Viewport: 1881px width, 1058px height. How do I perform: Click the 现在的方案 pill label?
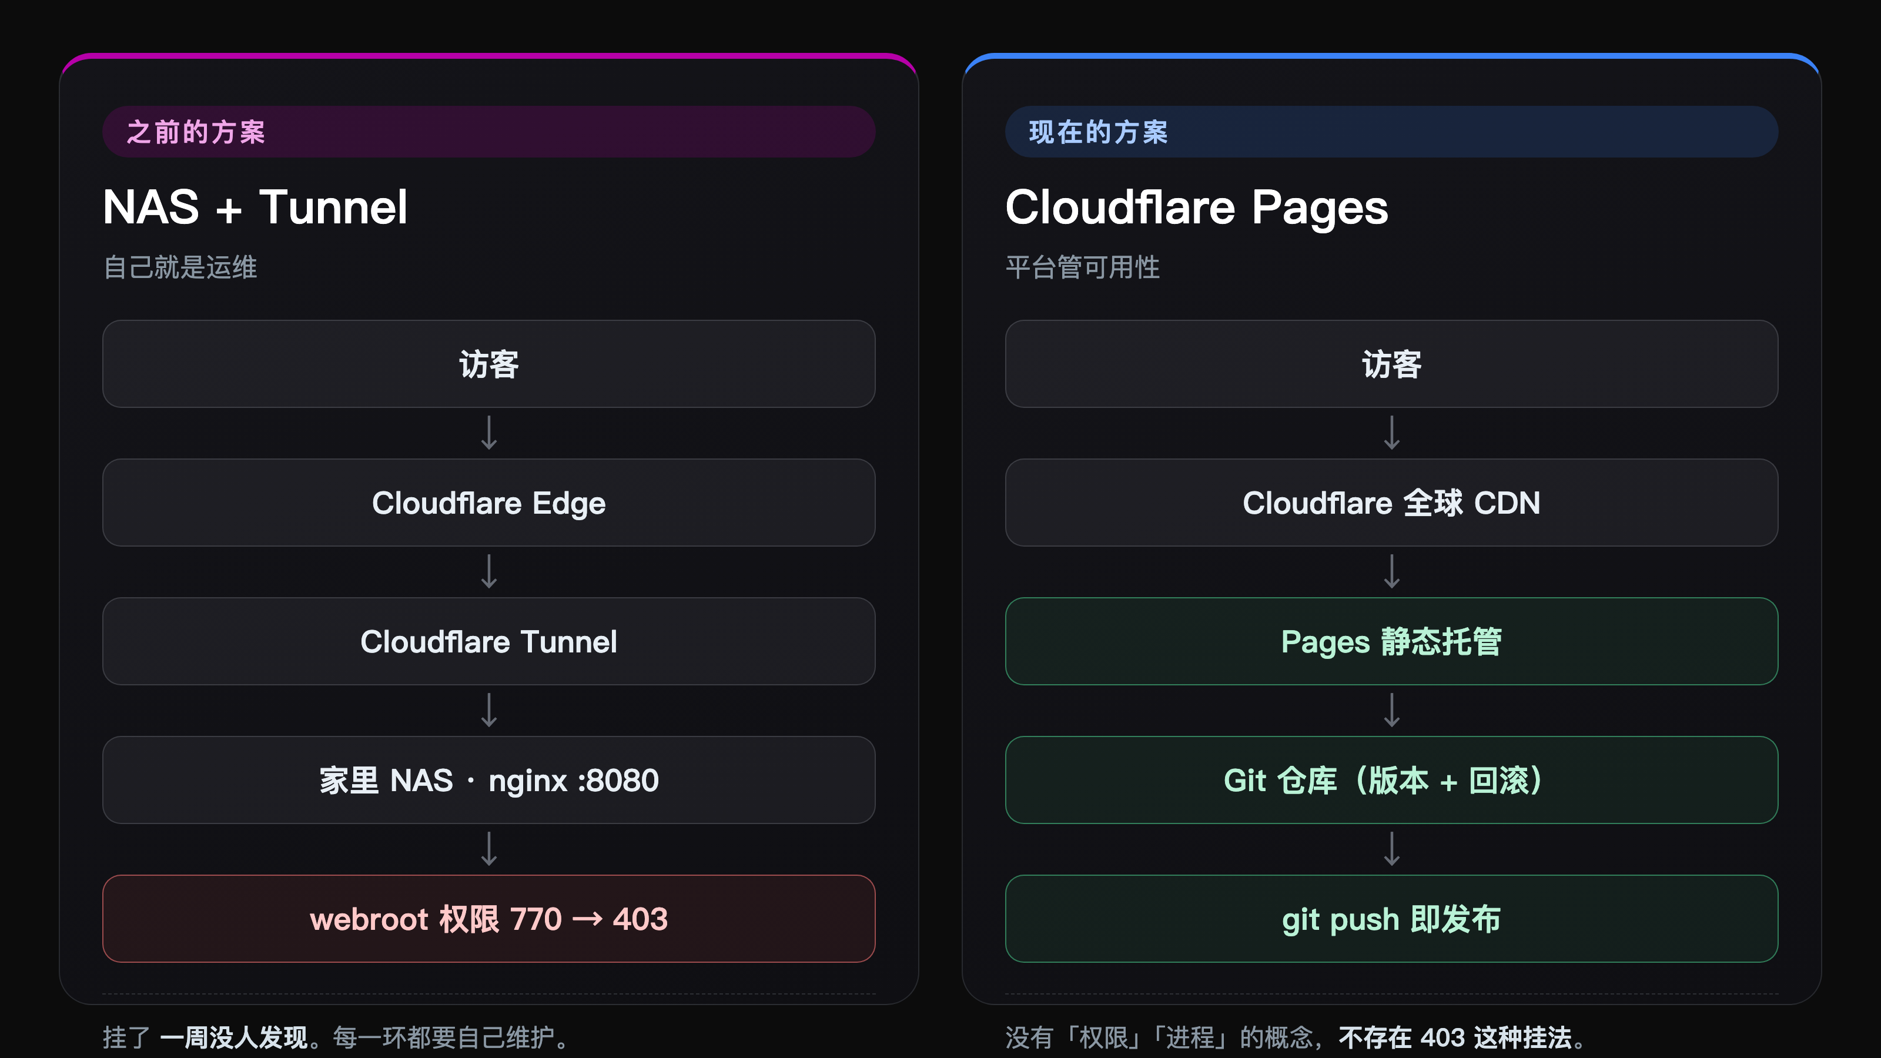point(1391,132)
